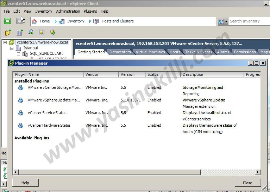
Task: Collapse the Istanbul datacenter node
Action: (12, 48)
